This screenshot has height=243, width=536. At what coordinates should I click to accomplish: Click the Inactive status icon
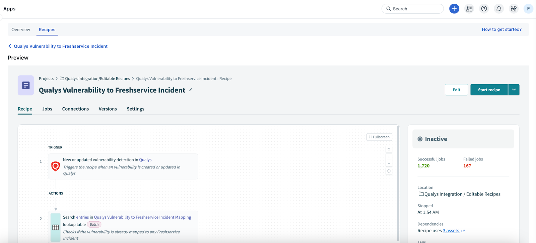click(420, 139)
